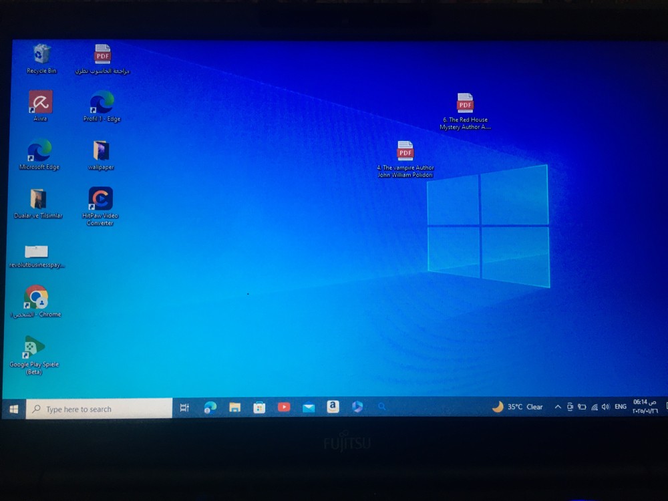Select The vampire Author PDF file
This screenshot has width=668, height=501.
pos(405,160)
